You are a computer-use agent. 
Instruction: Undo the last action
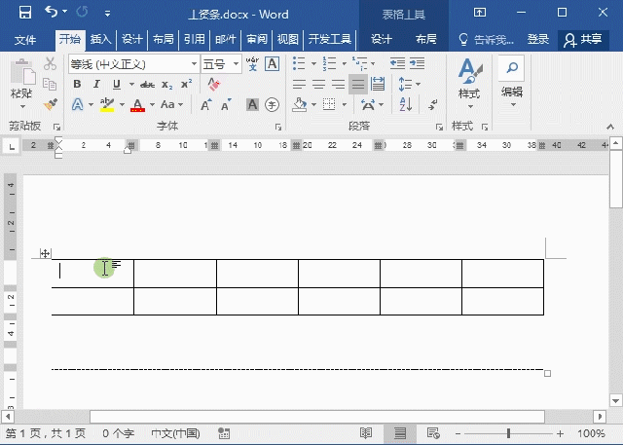[52, 12]
